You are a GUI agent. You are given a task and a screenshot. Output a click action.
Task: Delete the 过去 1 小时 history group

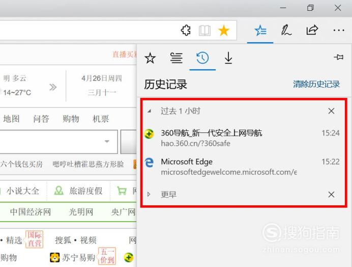331,111
